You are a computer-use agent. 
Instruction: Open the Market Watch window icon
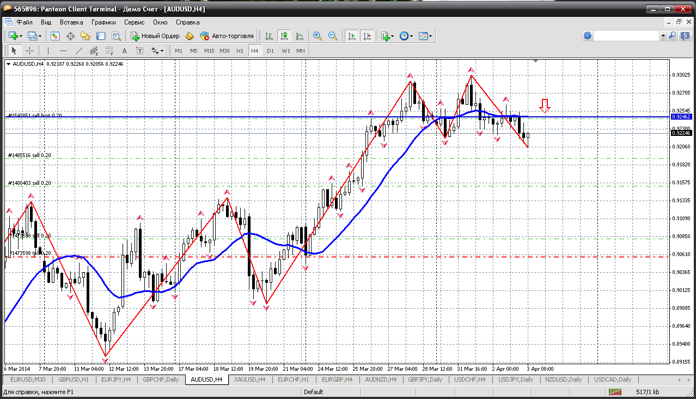pyautogui.click(x=55, y=36)
